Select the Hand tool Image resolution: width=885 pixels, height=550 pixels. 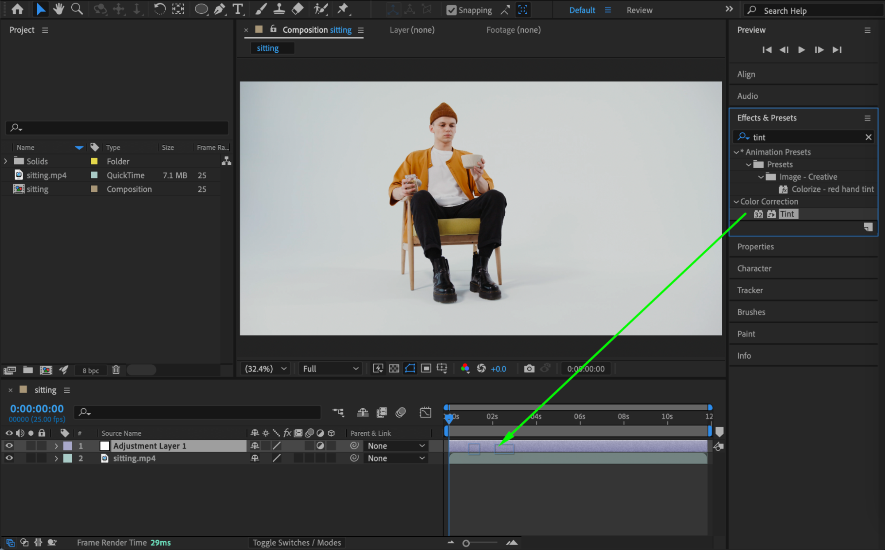pos(58,9)
